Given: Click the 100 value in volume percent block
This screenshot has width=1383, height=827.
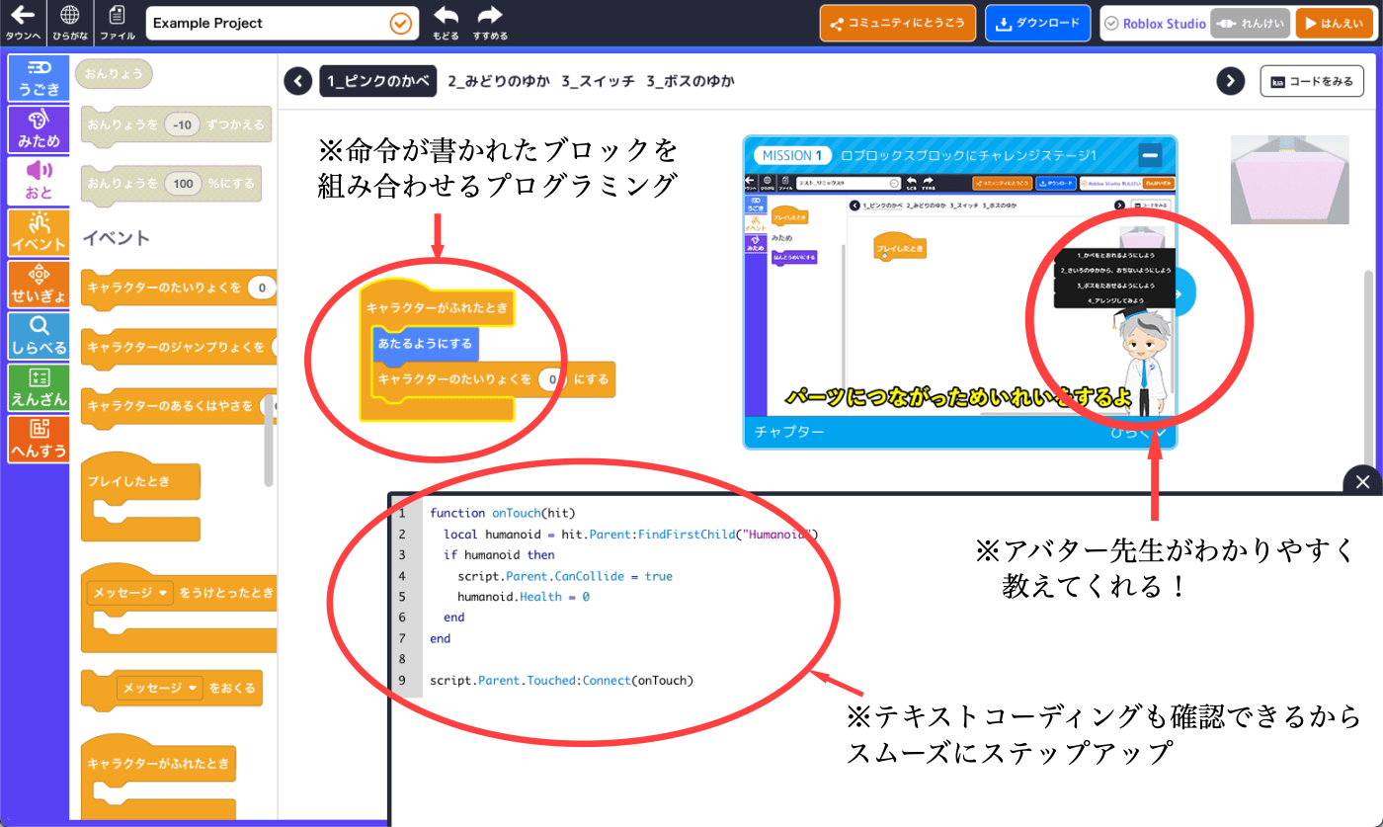Looking at the screenshot, I should [184, 184].
